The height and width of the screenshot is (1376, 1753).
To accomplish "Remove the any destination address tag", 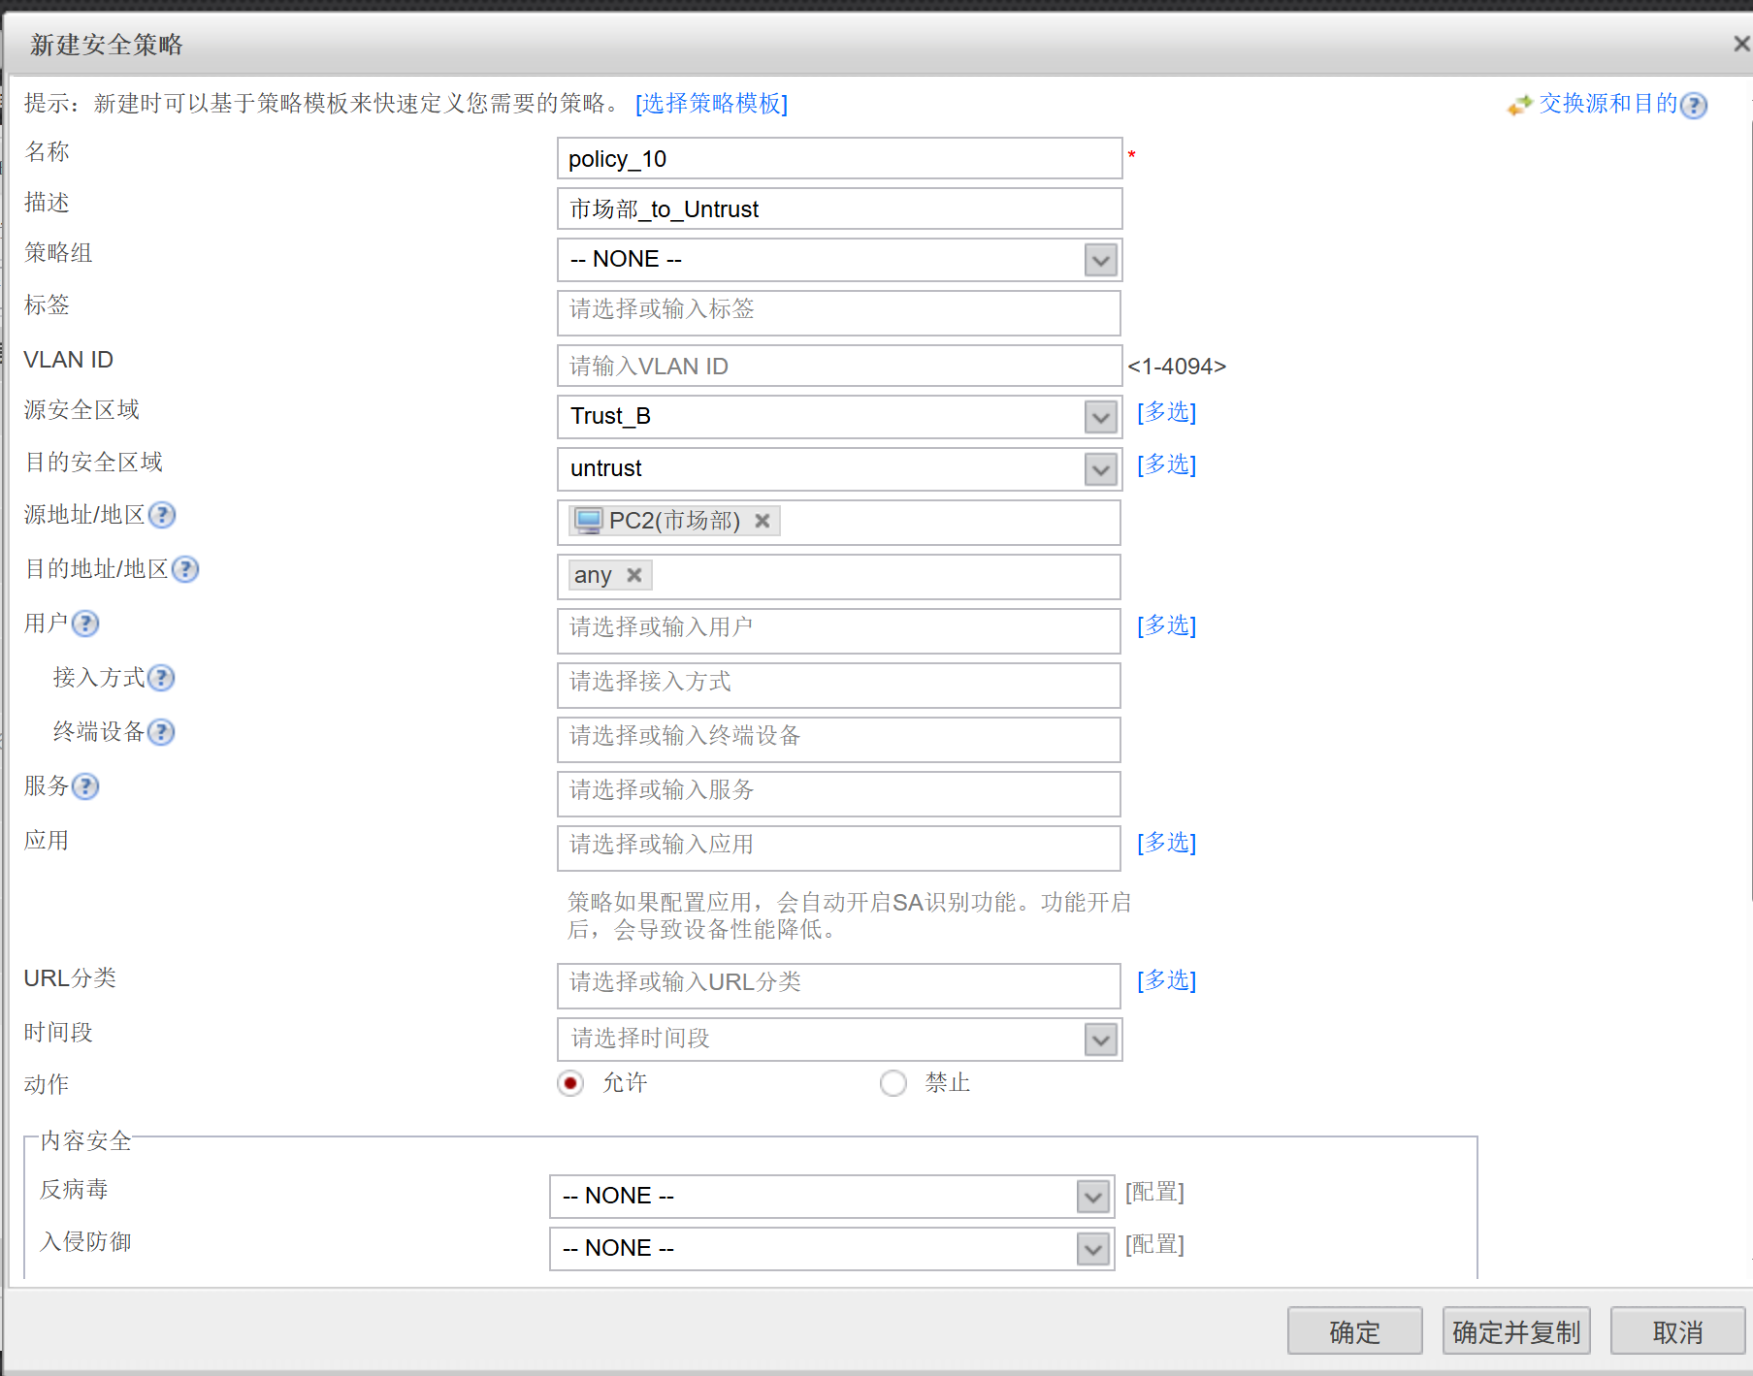I will tap(634, 575).
